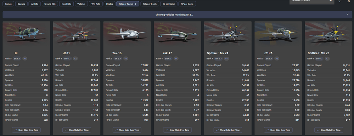Show stats over time for Yak-17
The width and height of the screenshot is (354, 136).
point(178,130)
